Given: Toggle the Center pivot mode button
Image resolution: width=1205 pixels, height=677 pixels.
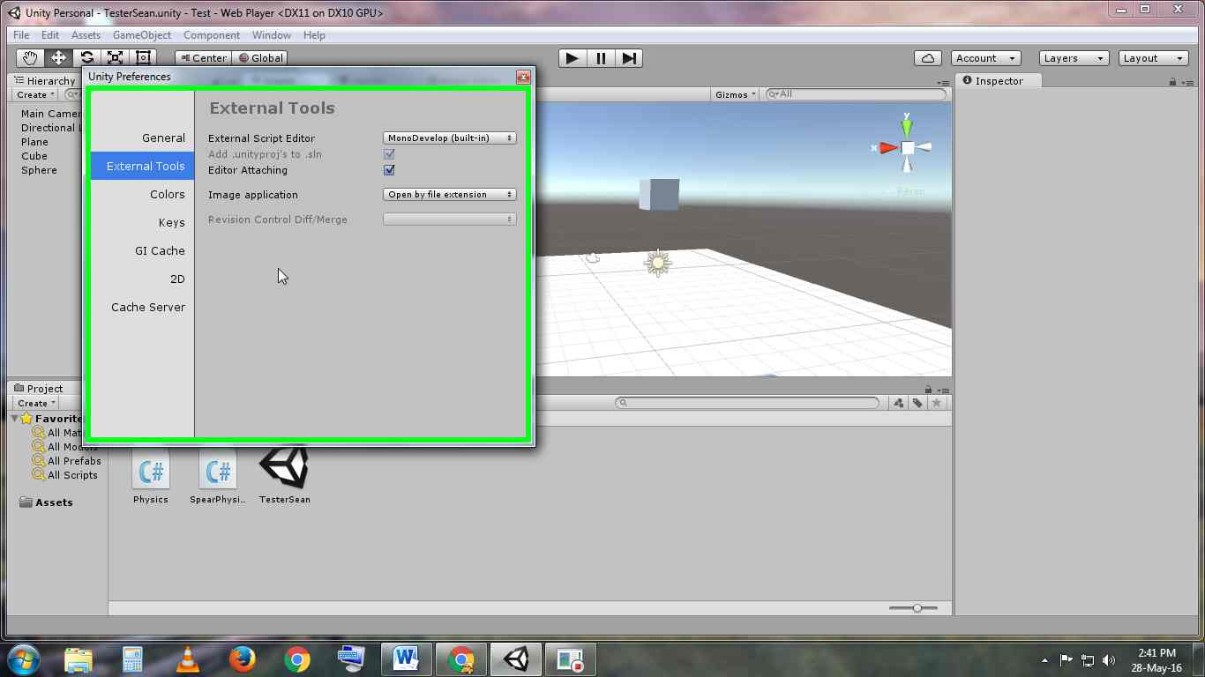Looking at the screenshot, I should [203, 58].
